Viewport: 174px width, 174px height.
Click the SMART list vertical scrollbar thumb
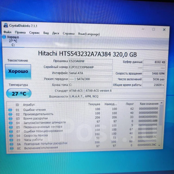(161, 115)
